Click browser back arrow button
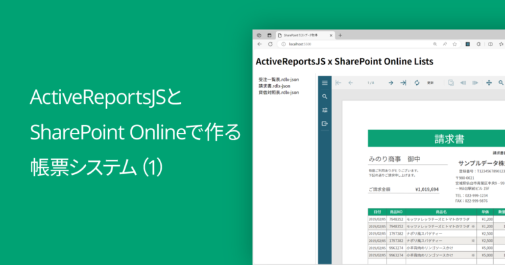The width and height of the screenshot is (505, 265). [x=260, y=44]
